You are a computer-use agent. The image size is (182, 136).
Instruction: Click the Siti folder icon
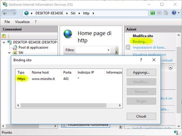[15, 53]
